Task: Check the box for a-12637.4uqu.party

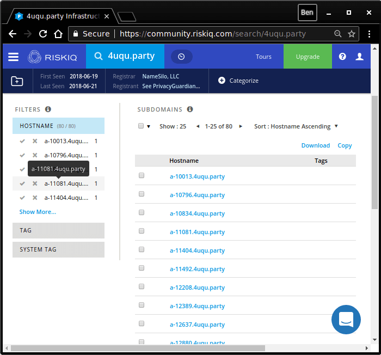Action: (x=142, y=323)
